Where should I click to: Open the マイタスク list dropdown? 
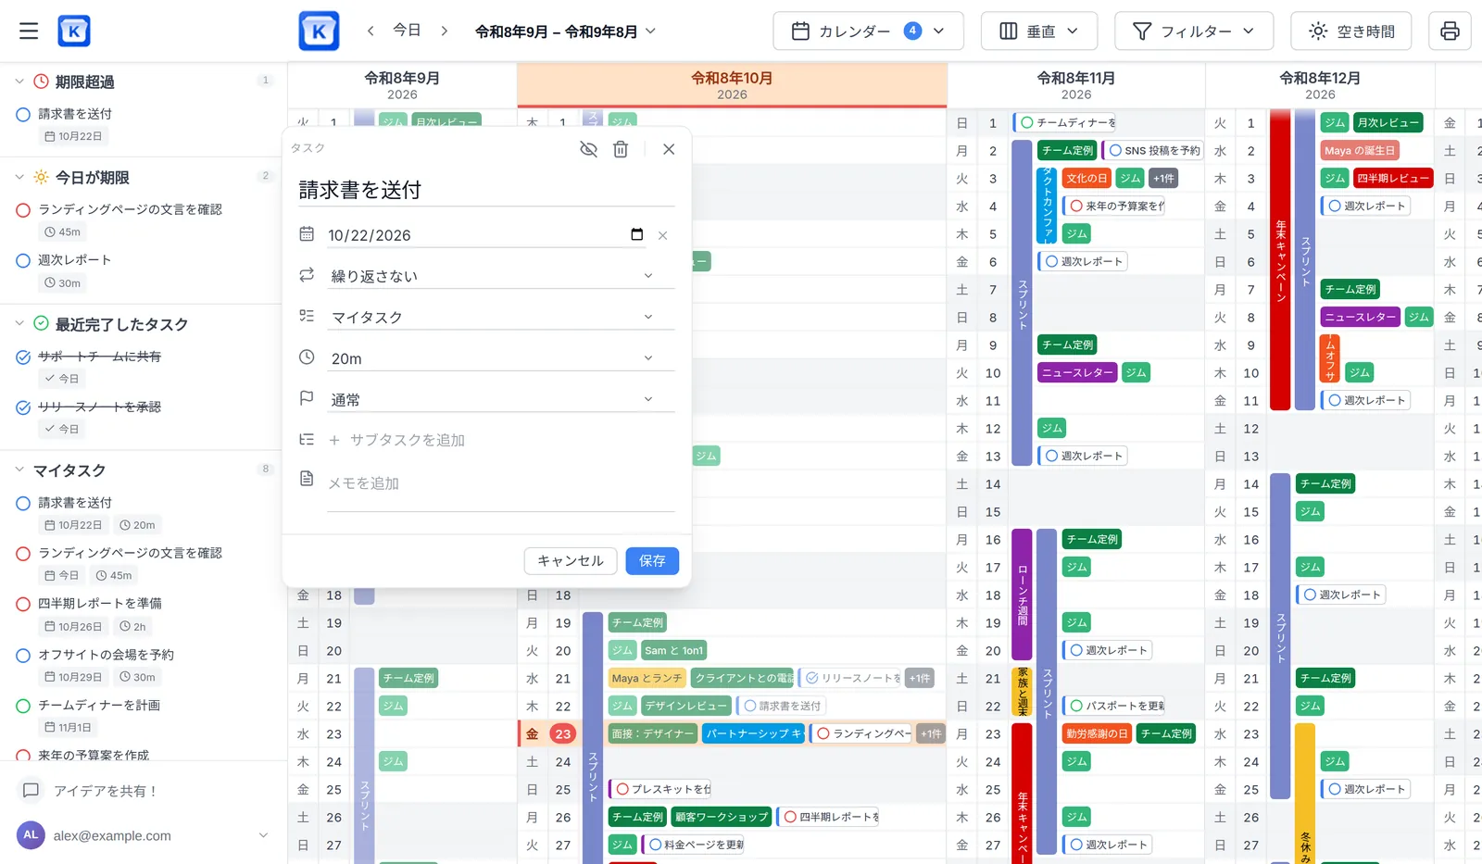click(500, 317)
